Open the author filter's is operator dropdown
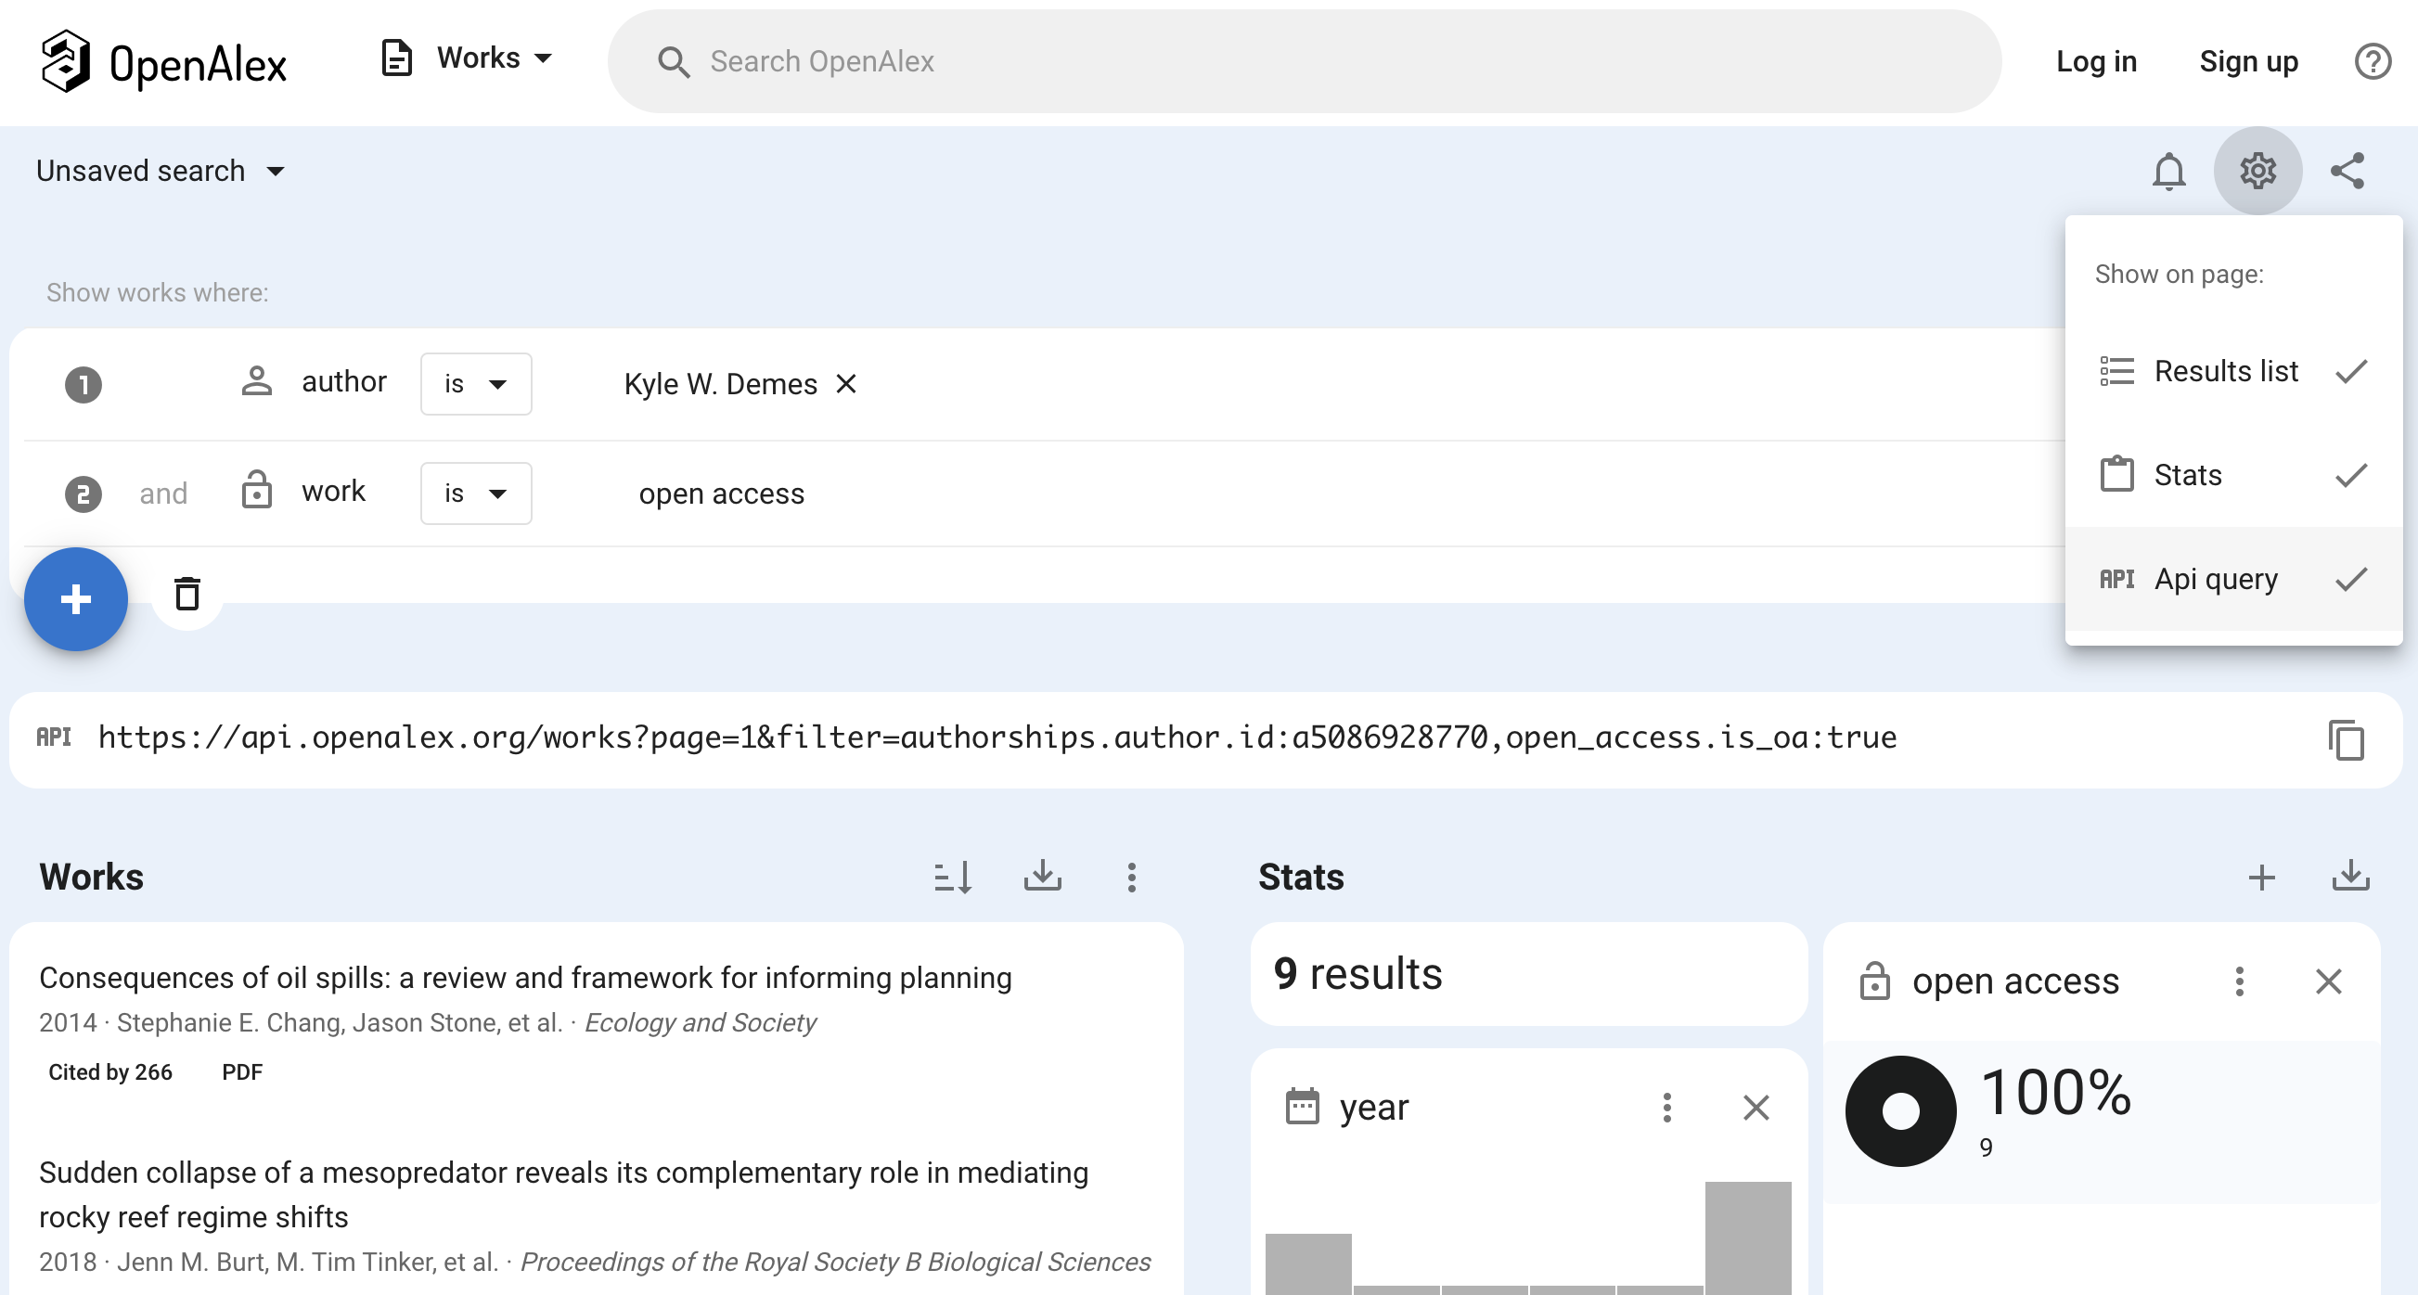This screenshot has height=1295, width=2418. pyautogui.click(x=476, y=384)
